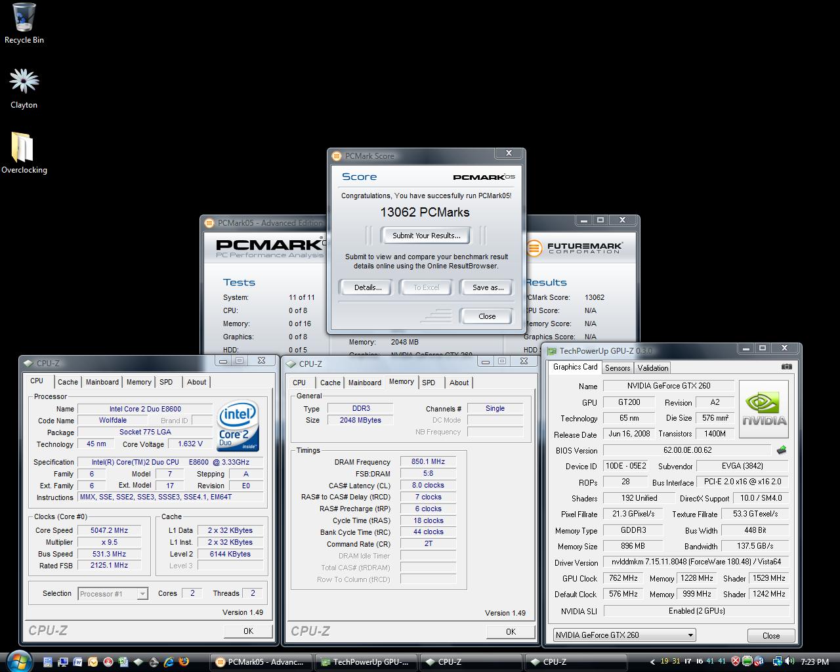Click the BIOS Version 62.00.0E.00.62 field
The width and height of the screenshot is (840, 672).
point(687,450)
